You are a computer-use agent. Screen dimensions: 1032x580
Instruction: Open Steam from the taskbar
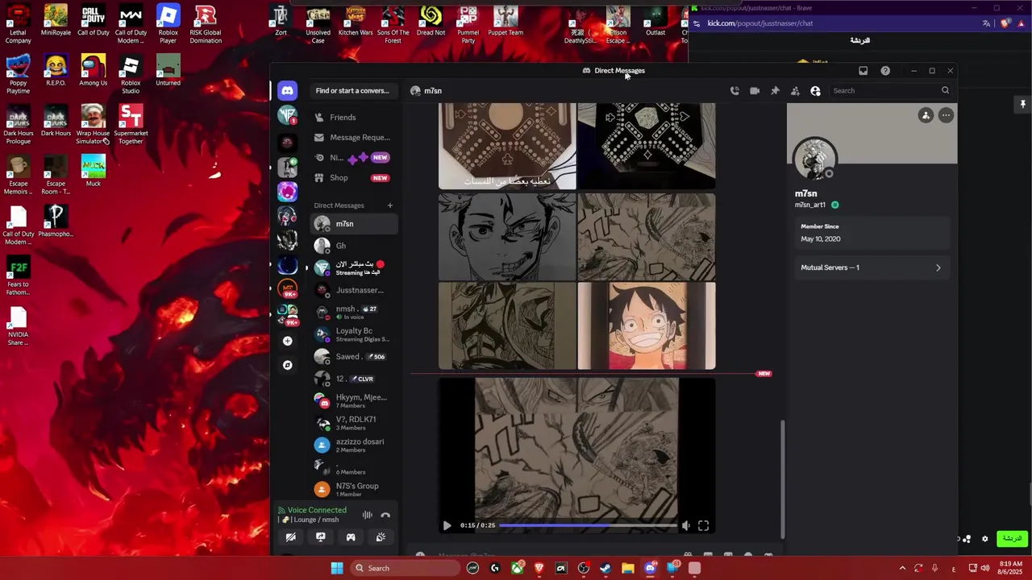(x=605, y=568)
